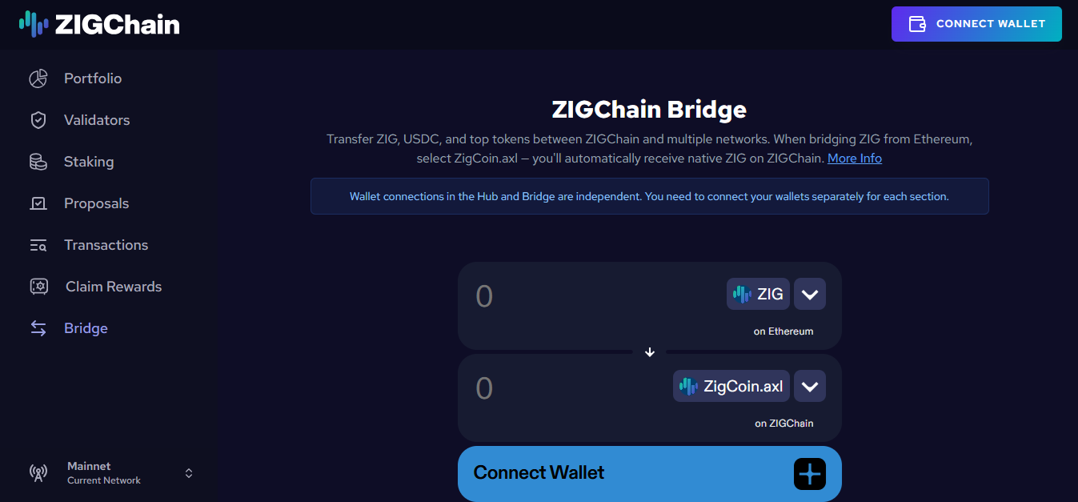The width and height of the screenshot is (1078, 502).
Task: Click the plus icon on Connect Wallet bar
Action: pos(809,474)
